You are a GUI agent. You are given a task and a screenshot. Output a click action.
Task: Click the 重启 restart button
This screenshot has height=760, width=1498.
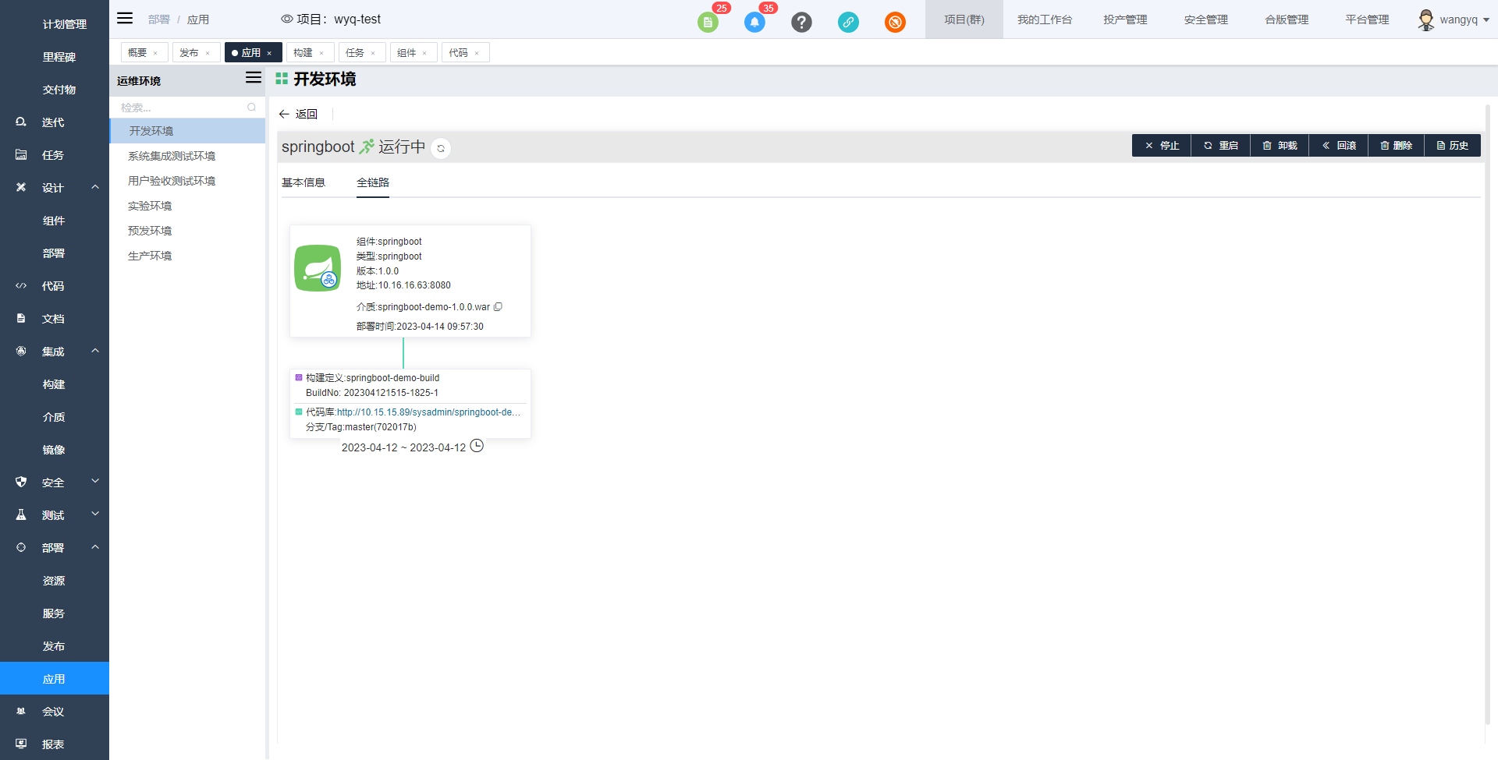[1220, 145]
